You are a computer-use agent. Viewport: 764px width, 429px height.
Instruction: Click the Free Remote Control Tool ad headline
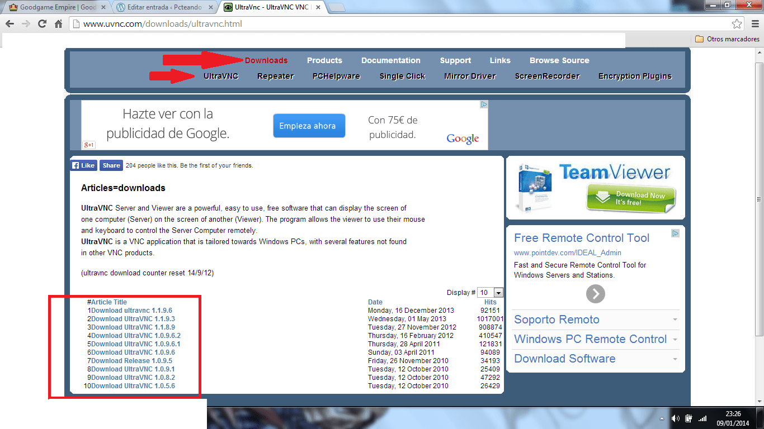tap(582, 238)
